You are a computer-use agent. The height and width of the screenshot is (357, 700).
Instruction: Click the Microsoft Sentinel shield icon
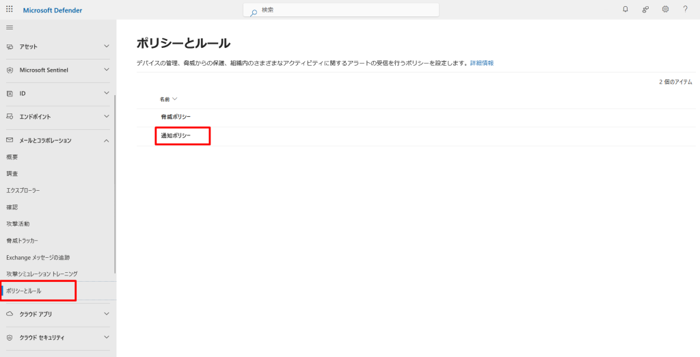click(10, 70)
